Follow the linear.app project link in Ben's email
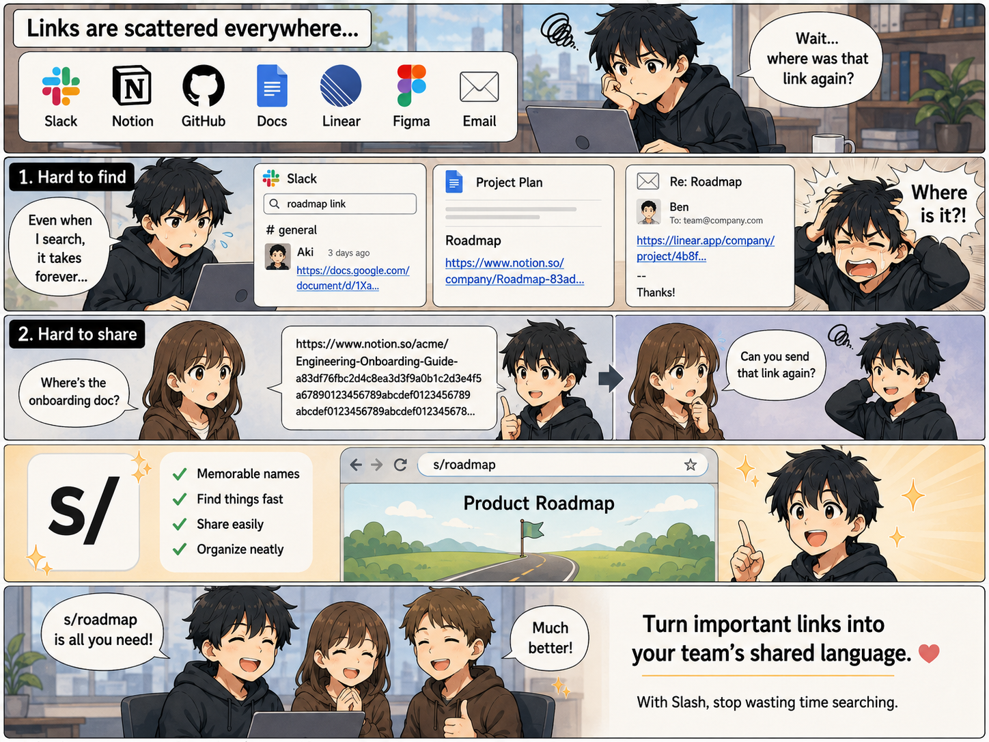 pyautogui.click(x=706, y=248)
